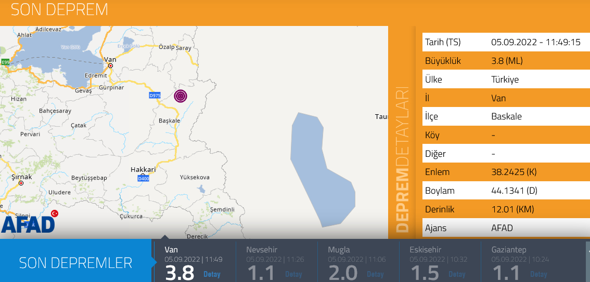590x282 pixels.
Task: Click the E99 highway shield
Action: click(x=5, y=62)
